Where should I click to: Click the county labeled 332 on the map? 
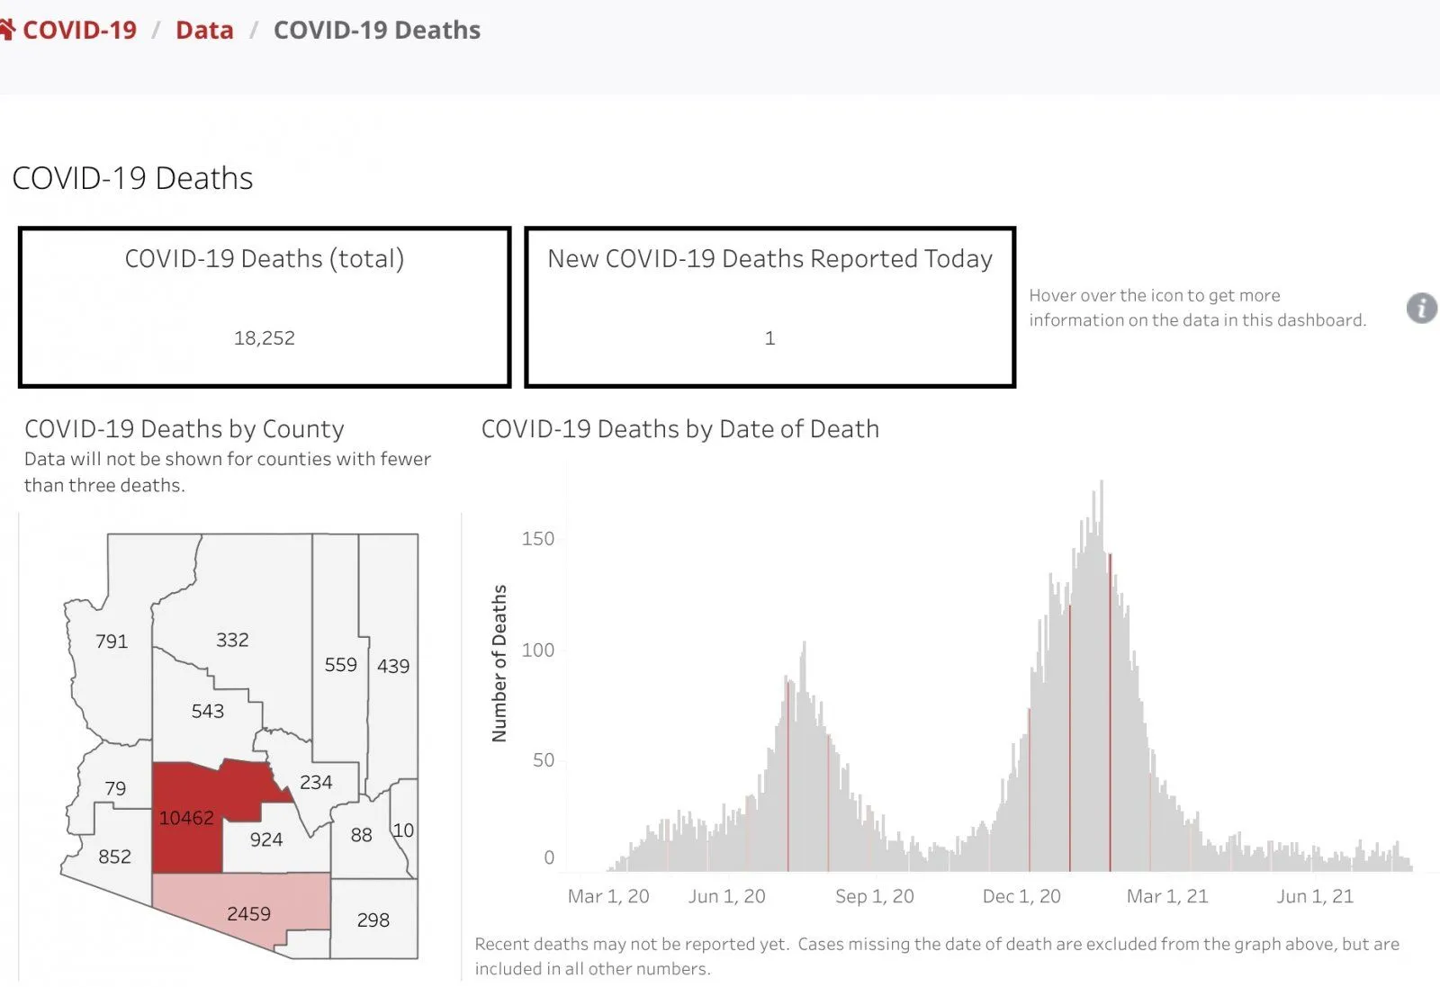tap(232, 639)
